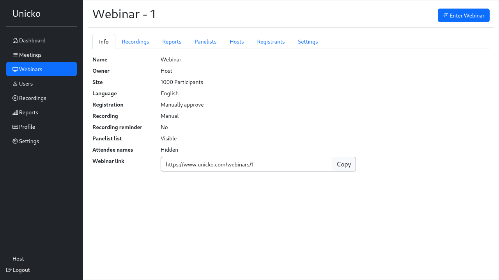Click the Enter Webinar arrow icon
499x280 pixels.
(446, 16)
